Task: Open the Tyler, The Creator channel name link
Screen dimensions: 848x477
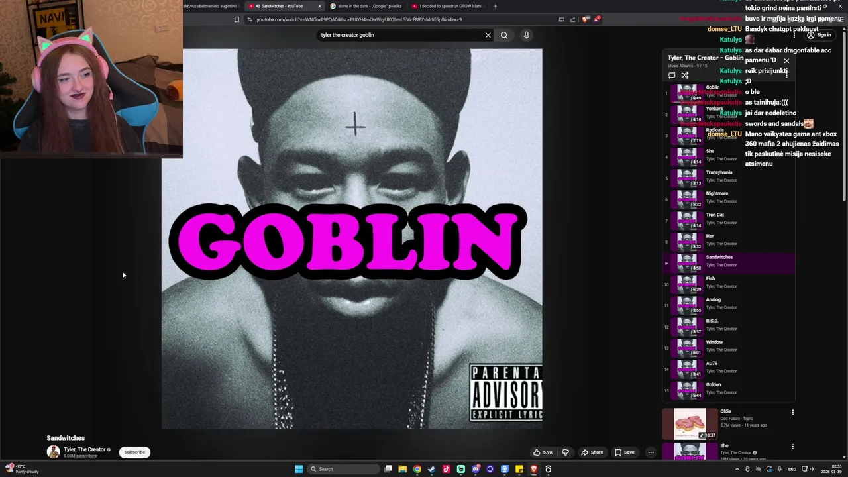Action: click(85, 449)
